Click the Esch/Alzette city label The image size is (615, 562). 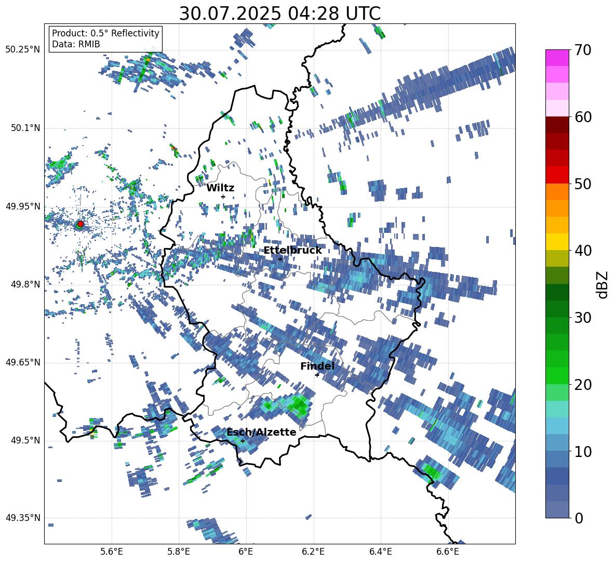(x=261, y=432)
